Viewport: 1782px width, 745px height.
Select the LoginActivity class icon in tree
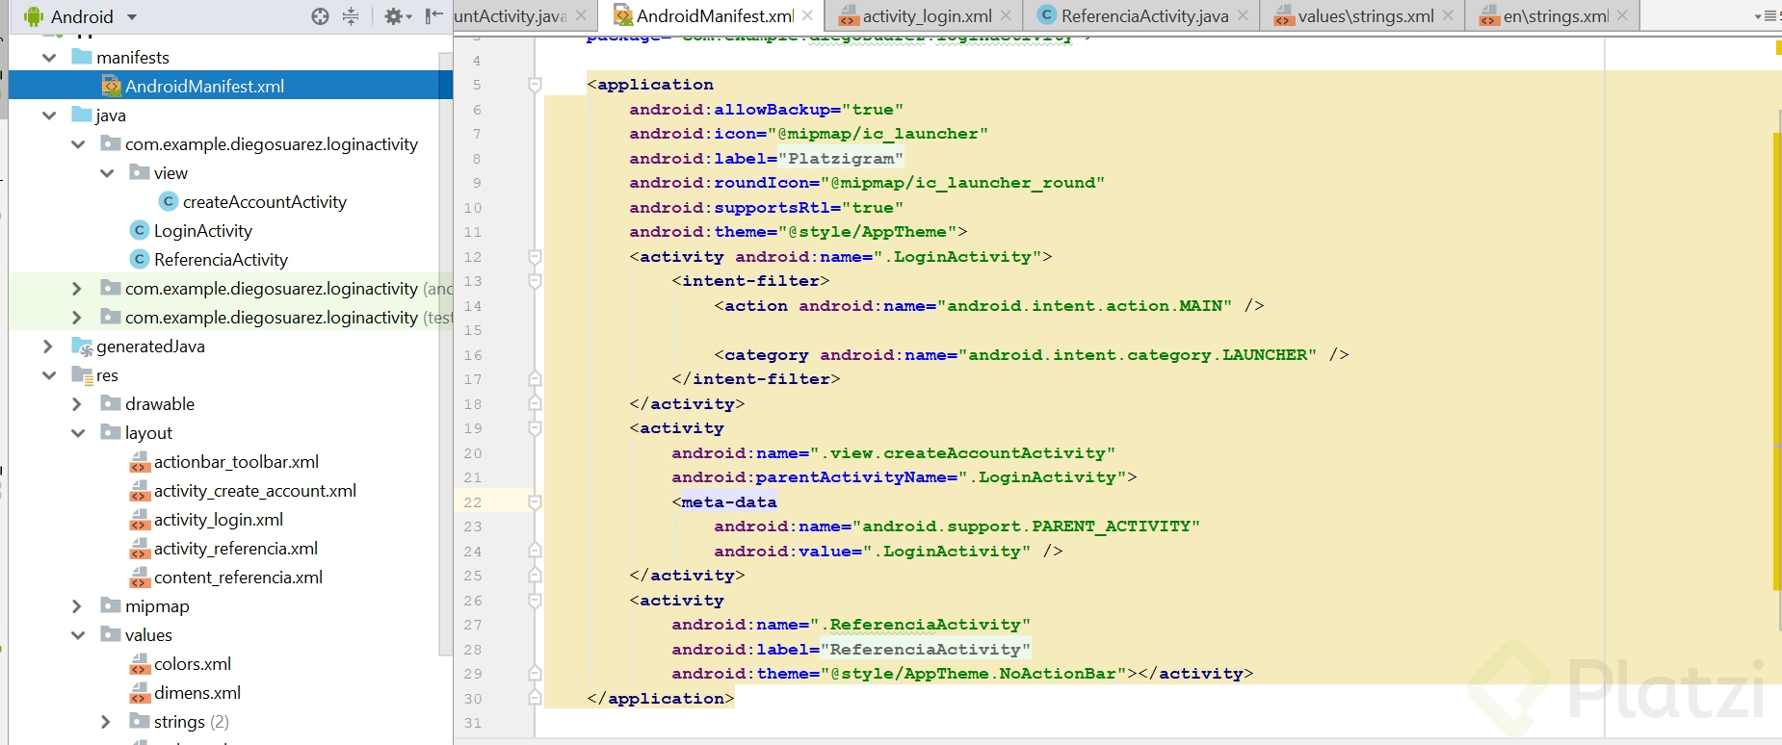tap(140, 230)
